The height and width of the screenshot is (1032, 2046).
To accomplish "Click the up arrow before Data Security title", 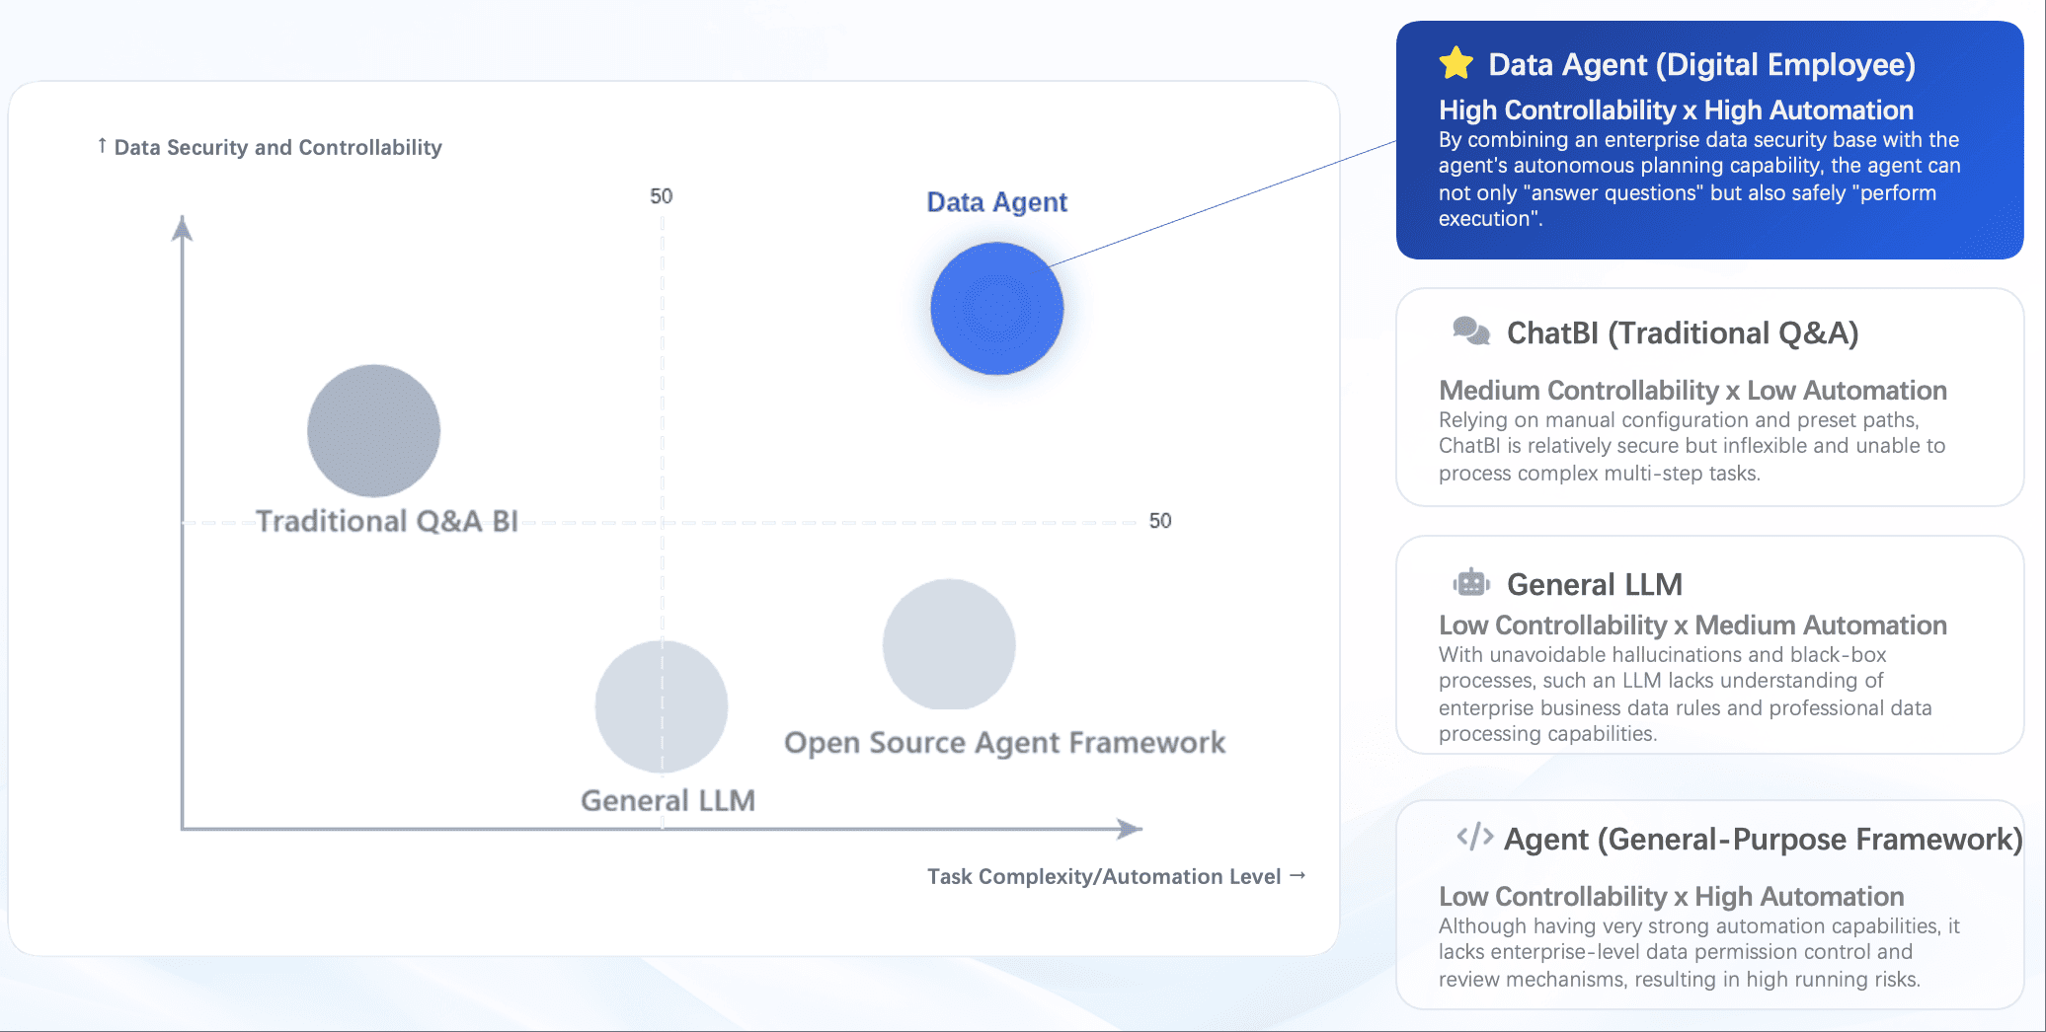I will coord(102,146).
